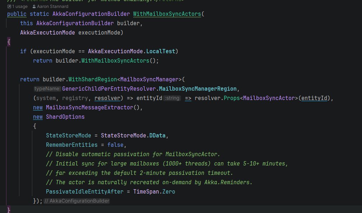Click the 'if' keyword in the executionMode check
Screen dimensions: 362x213
pyautogui.click(x=23, y=51)
